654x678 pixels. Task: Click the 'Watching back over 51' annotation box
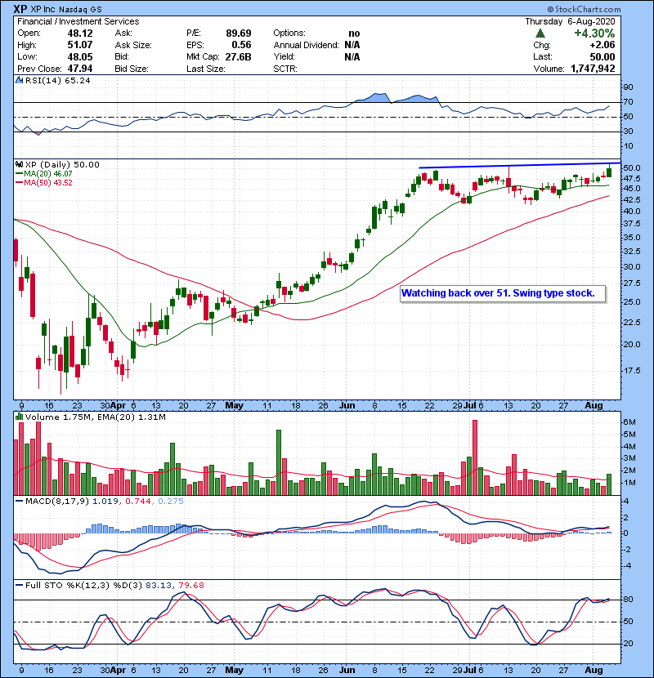coord(503,293)
